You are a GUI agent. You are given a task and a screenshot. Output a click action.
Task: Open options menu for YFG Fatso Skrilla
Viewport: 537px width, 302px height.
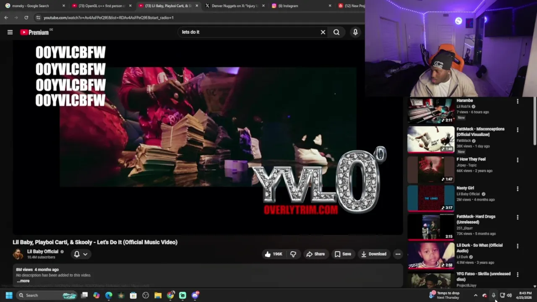tap(517, 274)
